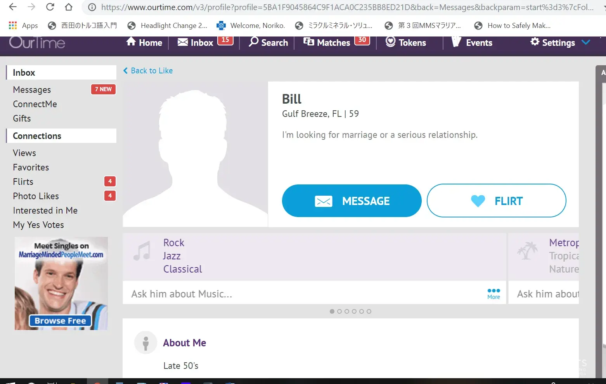Open the Apps grid icon in bookmarks bar
Screen dimensions: 606x384
[13, 26]
